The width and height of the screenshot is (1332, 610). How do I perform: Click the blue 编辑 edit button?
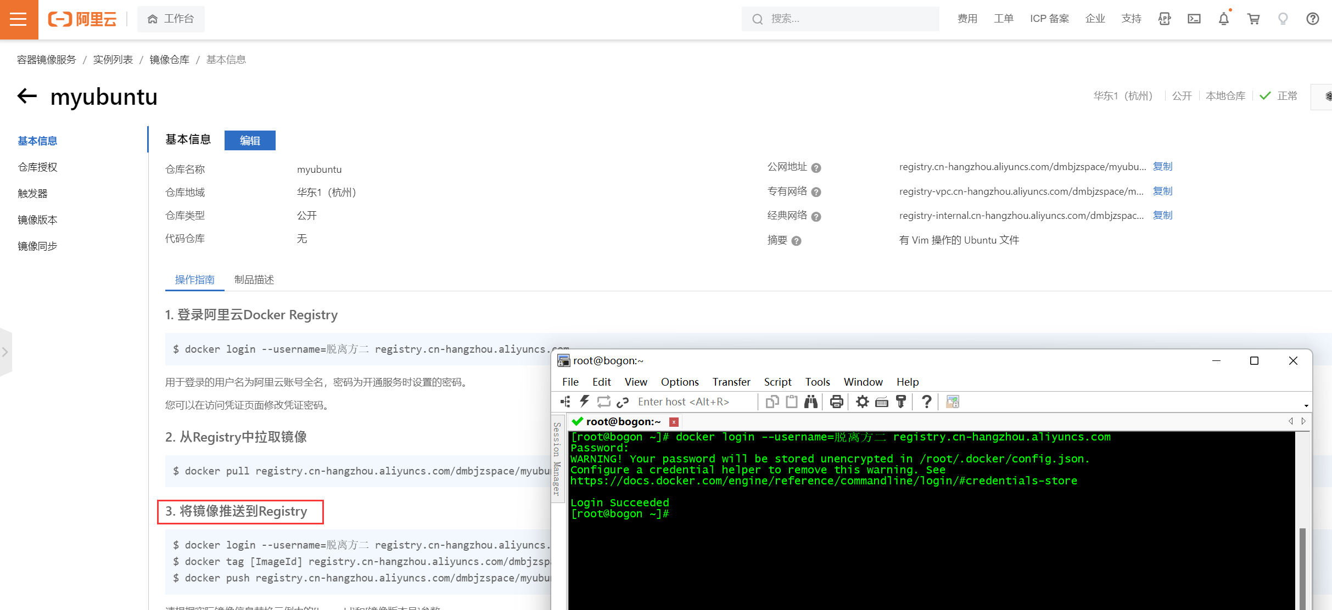pos(250,140)
